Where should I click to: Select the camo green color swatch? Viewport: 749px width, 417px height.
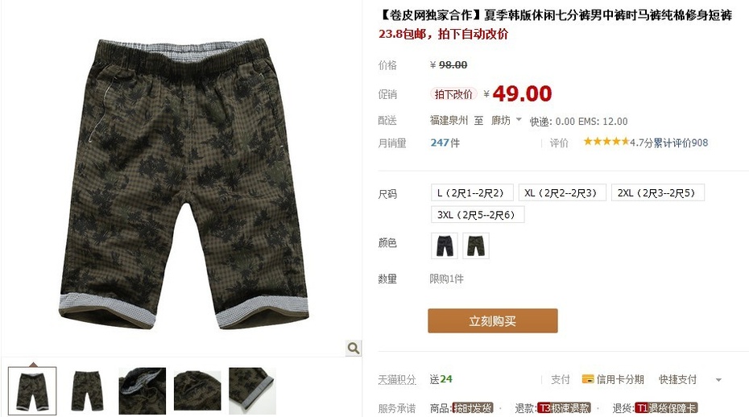pyautogui.click(x=476, y=246)
